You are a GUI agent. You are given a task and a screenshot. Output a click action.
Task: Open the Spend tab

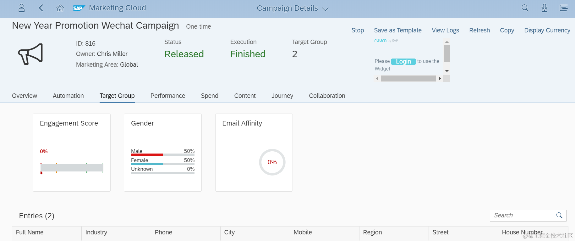click(210, 96)
